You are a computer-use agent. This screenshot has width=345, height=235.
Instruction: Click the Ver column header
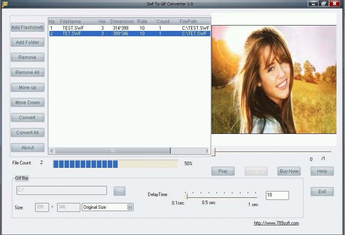(x=103, y=21)
